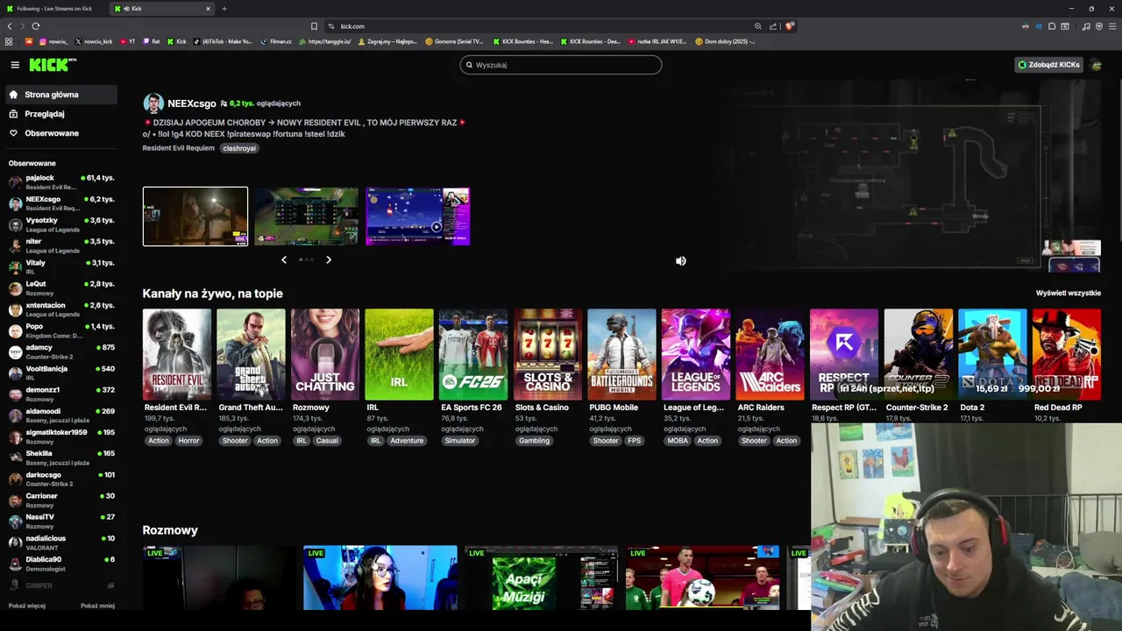This screenshot has height=631, width=1122.
Task: Select the first featured stream thumbnail
Action: (195, 216)
